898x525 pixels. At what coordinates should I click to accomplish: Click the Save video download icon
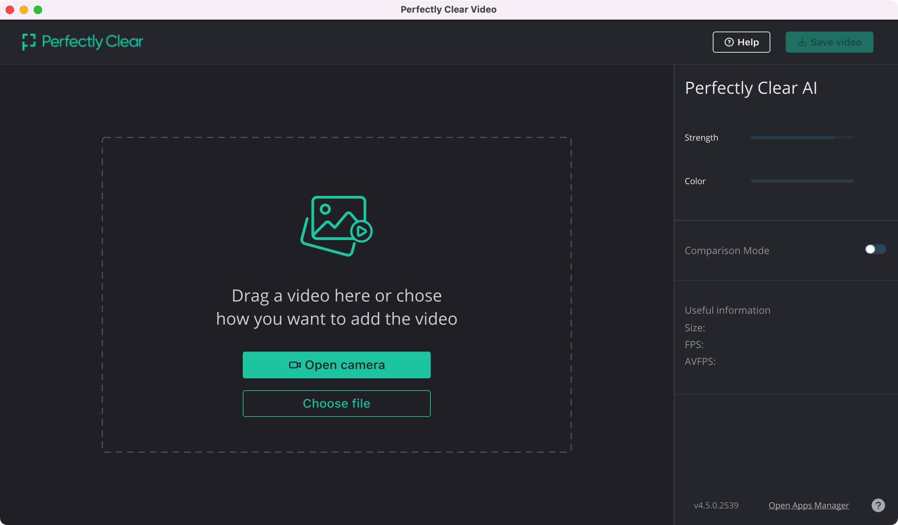pyautogui.click(x=801, y=42)
